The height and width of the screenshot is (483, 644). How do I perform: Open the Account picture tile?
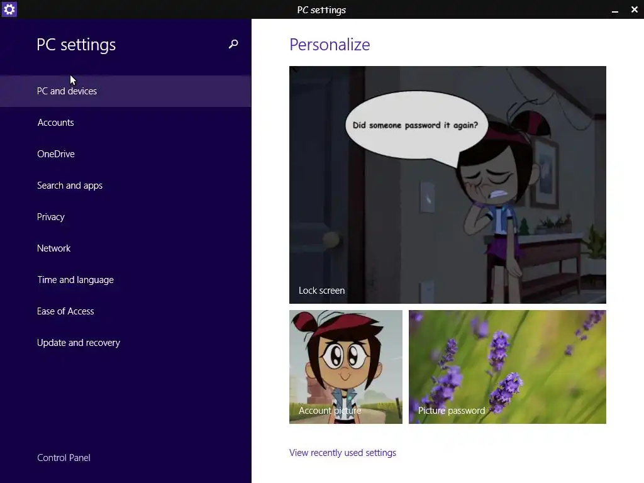coord(346,367)
